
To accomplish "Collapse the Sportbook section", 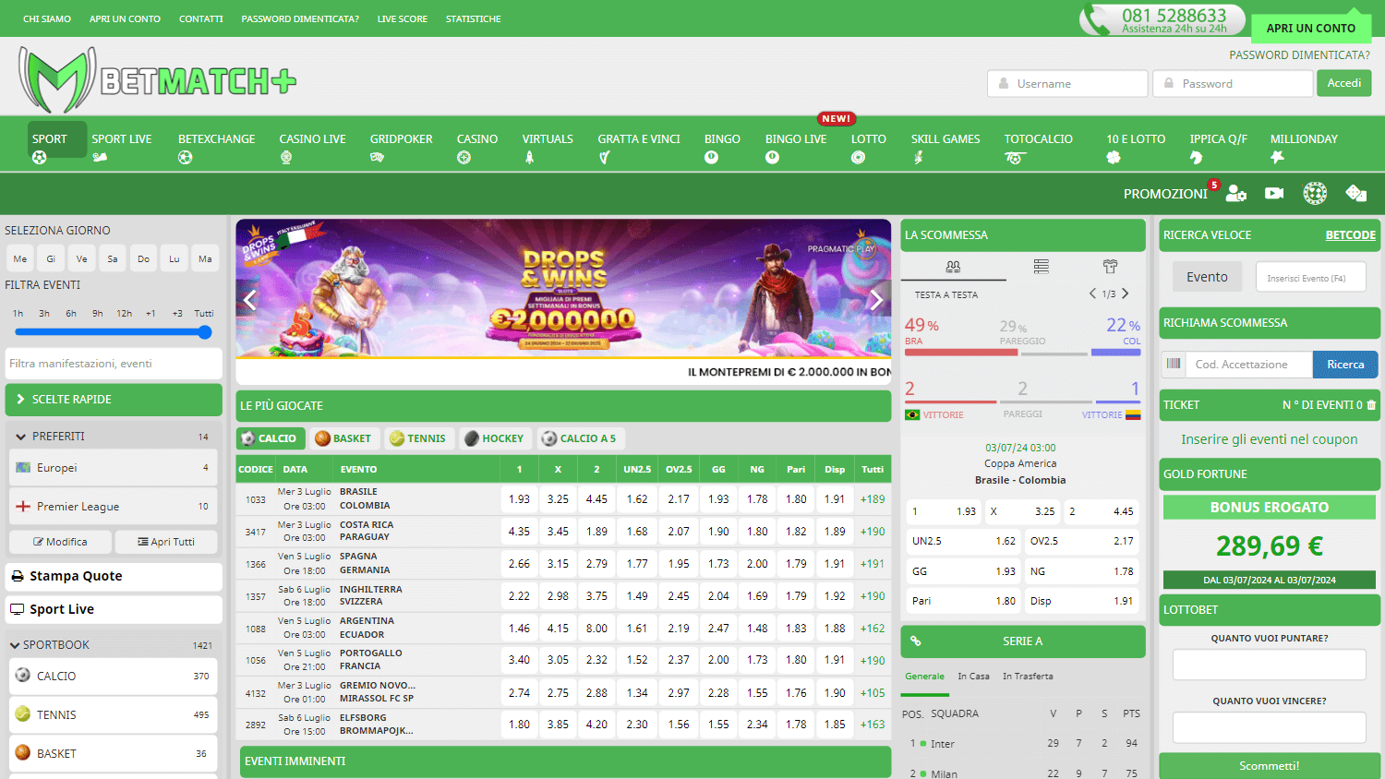I will [x=15, y=645].
